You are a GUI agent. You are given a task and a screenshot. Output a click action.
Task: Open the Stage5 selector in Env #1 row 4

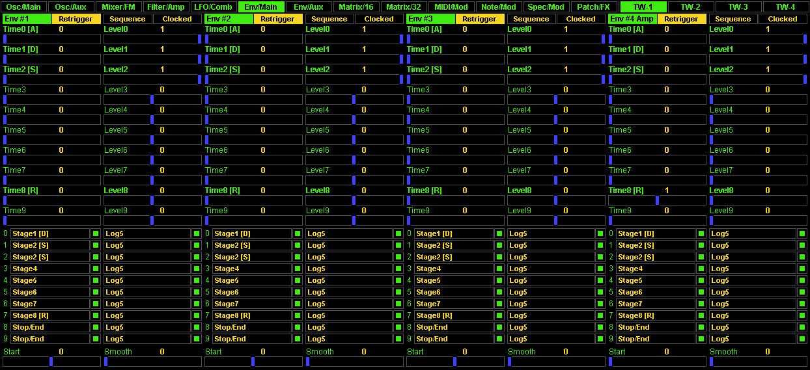49,280
